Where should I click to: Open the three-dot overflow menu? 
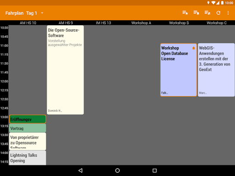228,13
